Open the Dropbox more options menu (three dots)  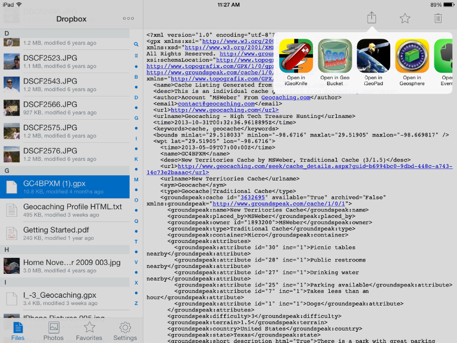(x=129, y=18)
